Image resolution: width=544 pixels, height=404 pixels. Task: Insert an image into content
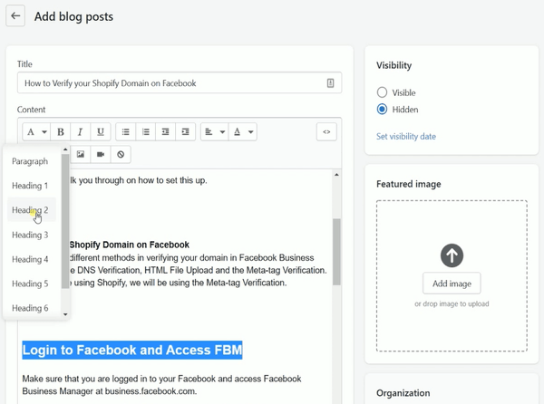(x=81, y=155)
